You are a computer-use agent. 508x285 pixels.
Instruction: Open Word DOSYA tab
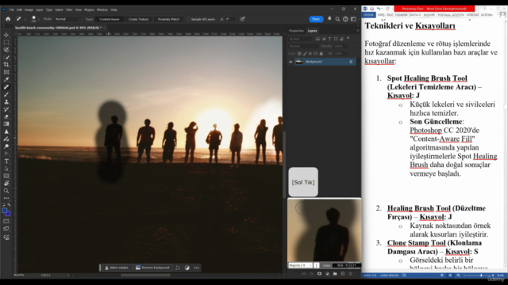pyautogui.click(x=368, y=15)
